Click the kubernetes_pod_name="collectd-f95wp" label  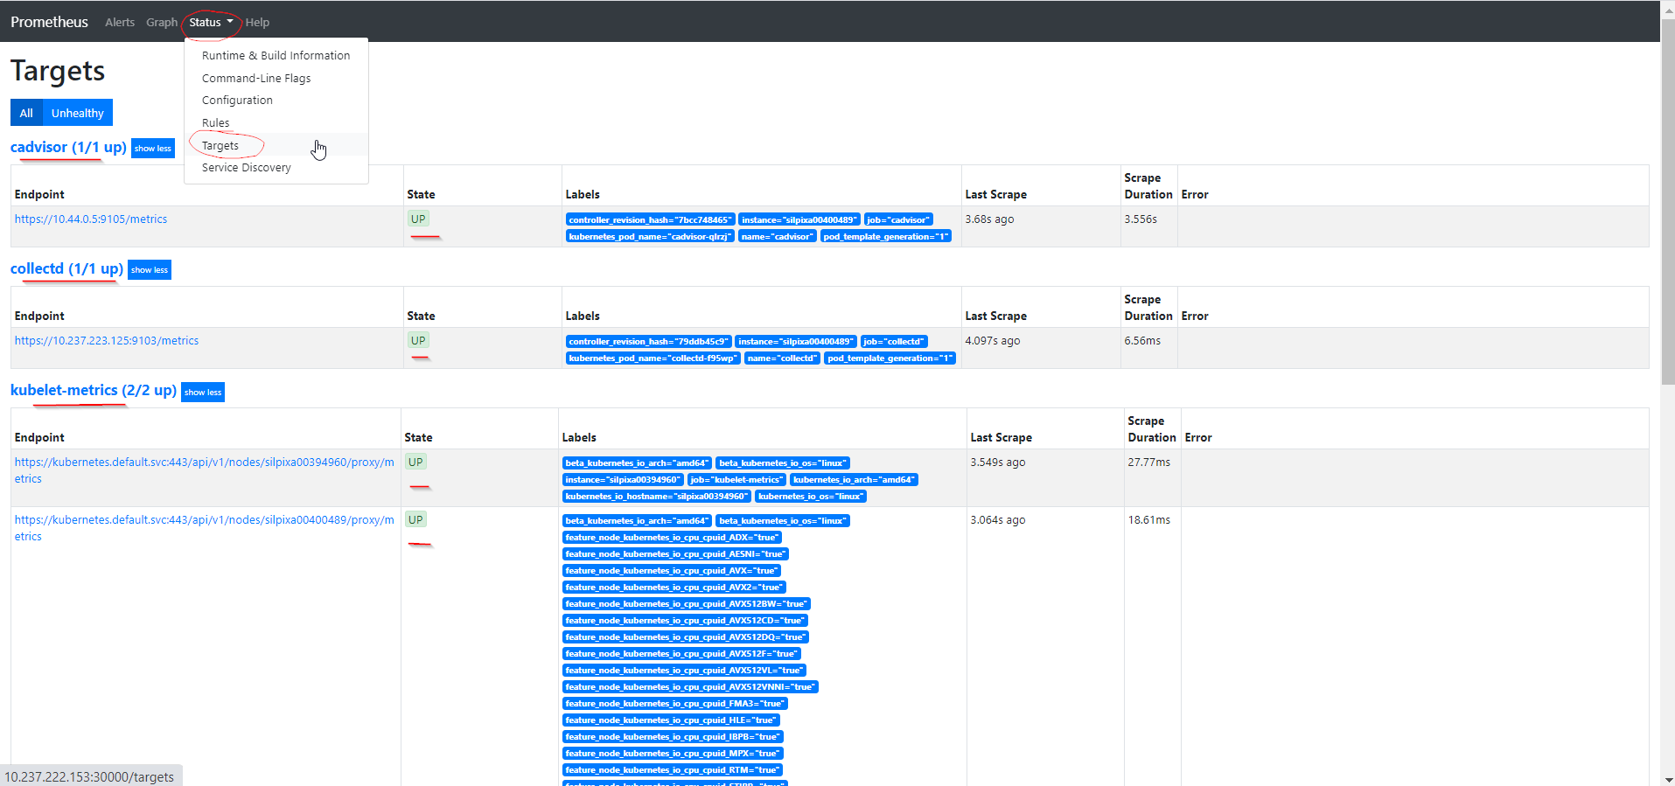[x=653, y=358]
